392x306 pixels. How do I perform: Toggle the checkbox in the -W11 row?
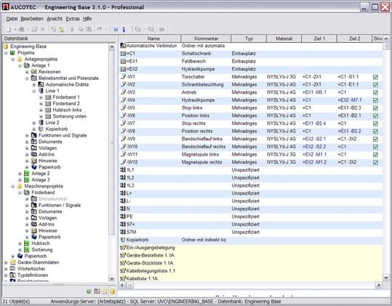tap(375, 155)
